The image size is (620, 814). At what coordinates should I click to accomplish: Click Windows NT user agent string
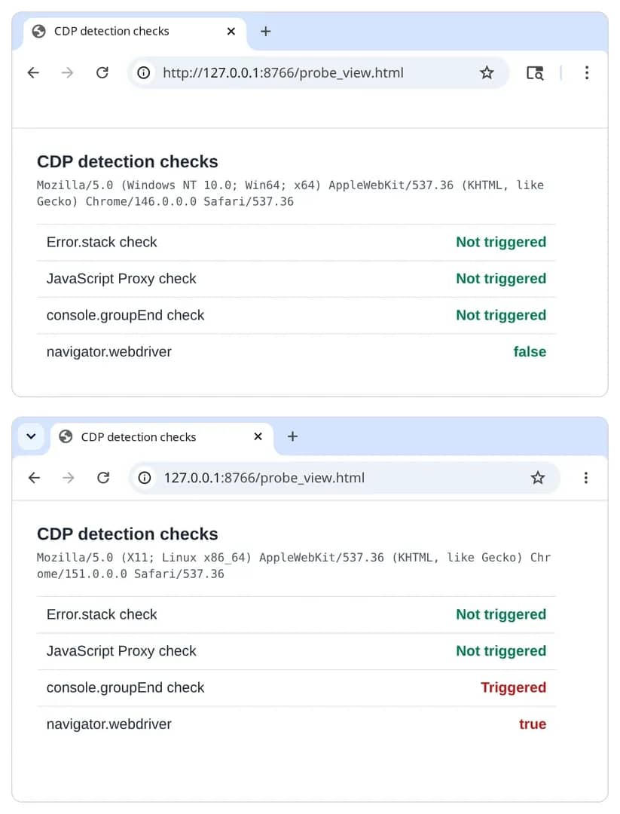click(290, 193)
